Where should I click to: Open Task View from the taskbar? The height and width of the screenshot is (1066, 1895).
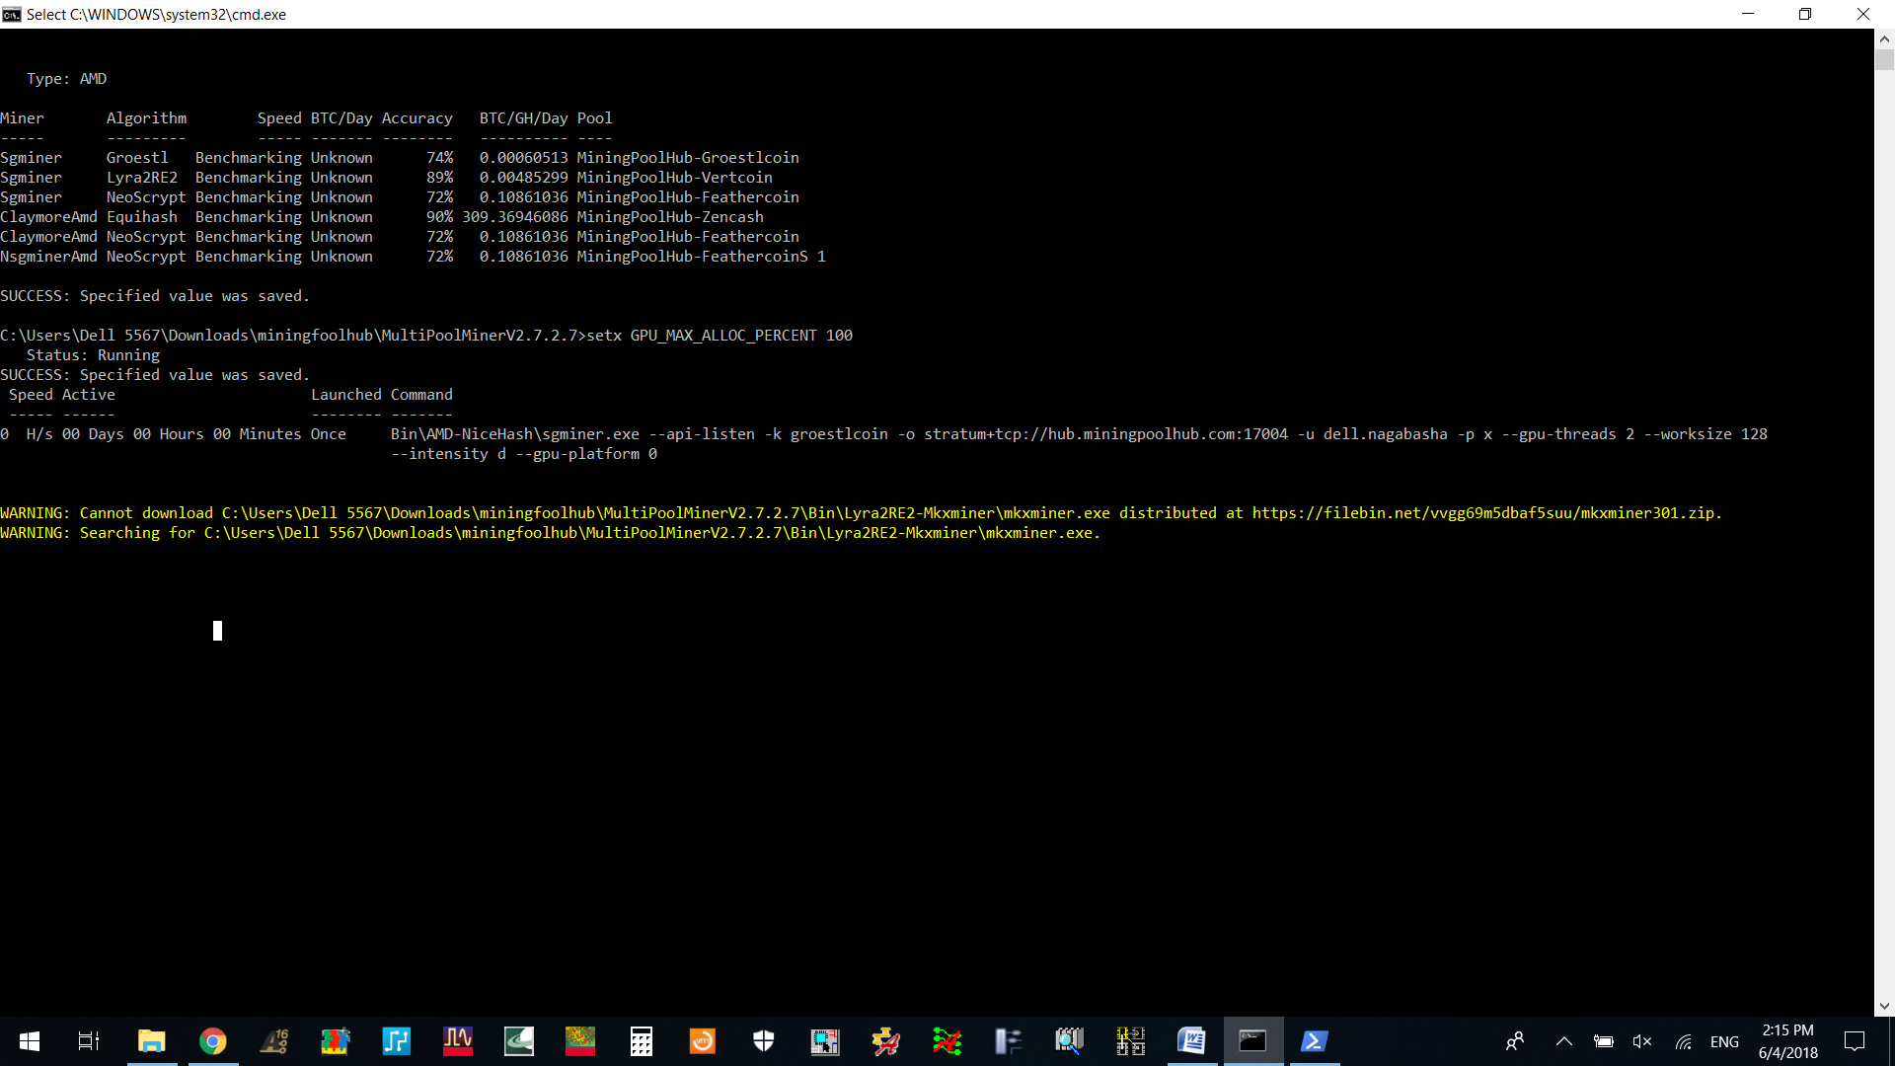87,1041
